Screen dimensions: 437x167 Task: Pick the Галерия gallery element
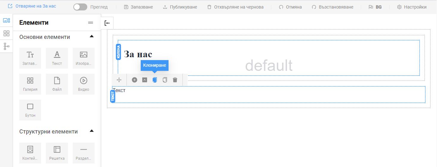30,84
